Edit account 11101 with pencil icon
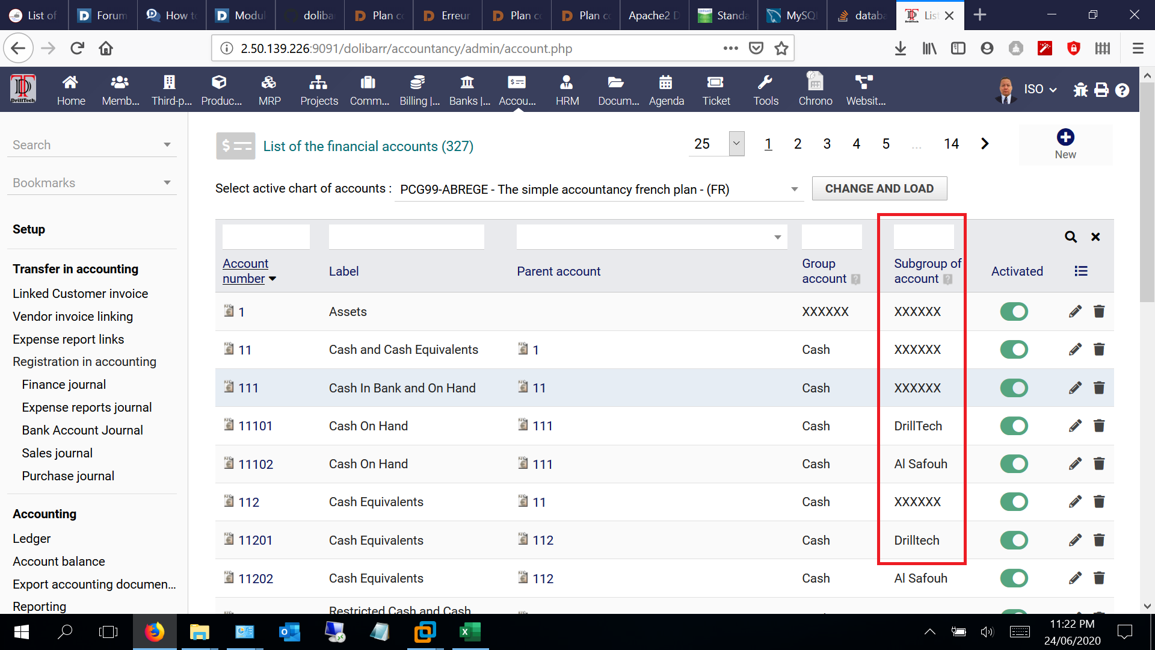1155x650 pixels. (1075, 426)
